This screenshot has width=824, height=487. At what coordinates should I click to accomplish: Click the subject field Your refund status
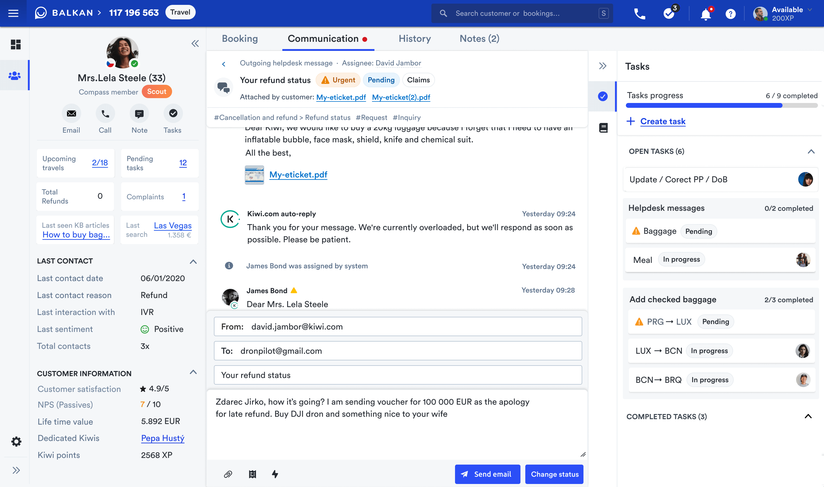(x=398, y=375)
